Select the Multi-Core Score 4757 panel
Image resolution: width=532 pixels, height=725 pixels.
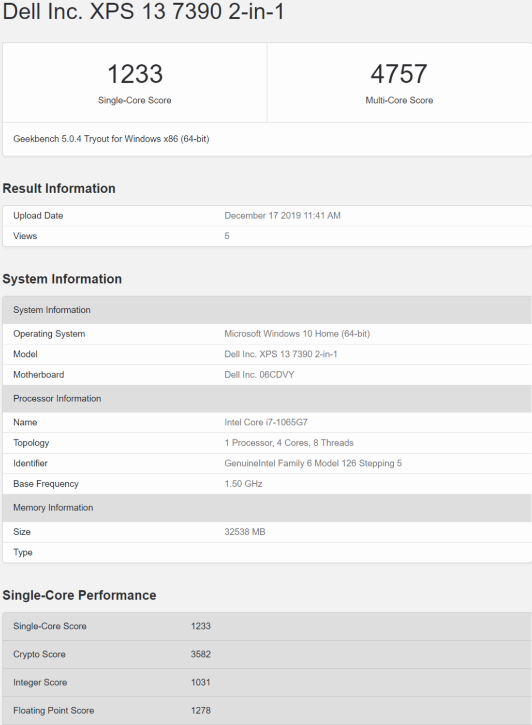(x=399, y=80)
